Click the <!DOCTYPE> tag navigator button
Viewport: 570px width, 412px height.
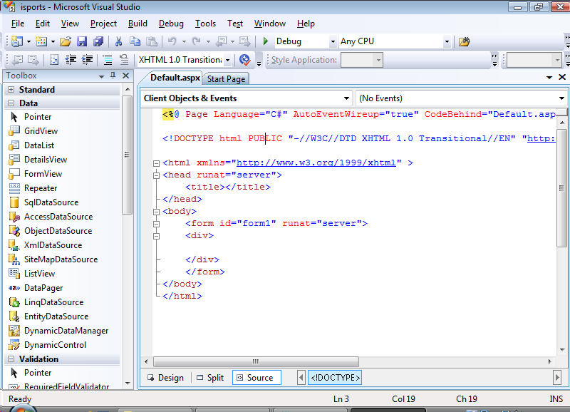click(x=335, y=378)
